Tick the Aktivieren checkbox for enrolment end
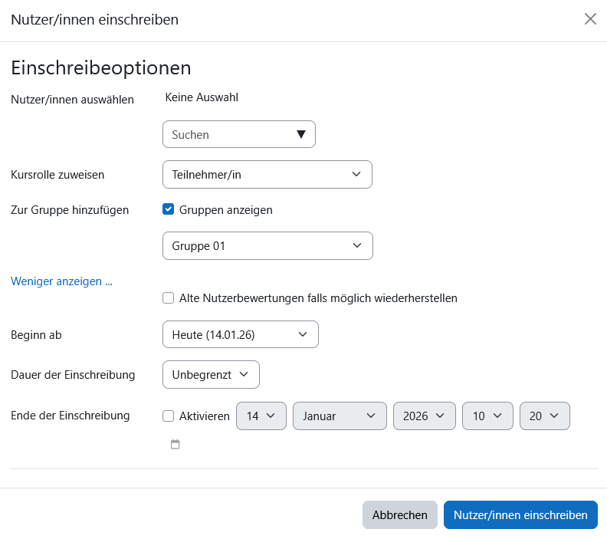 point(168,416)
